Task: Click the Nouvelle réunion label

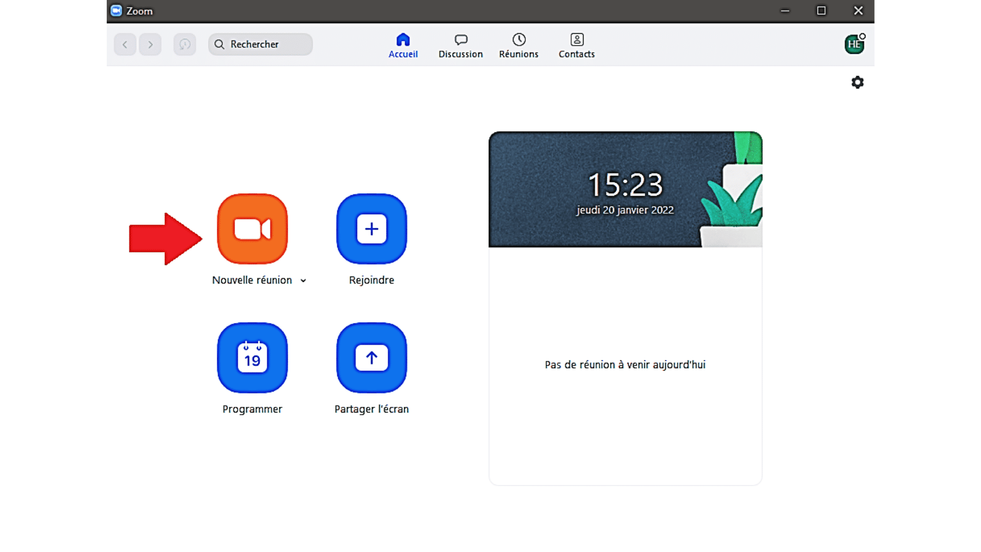Action: (252, 280)
